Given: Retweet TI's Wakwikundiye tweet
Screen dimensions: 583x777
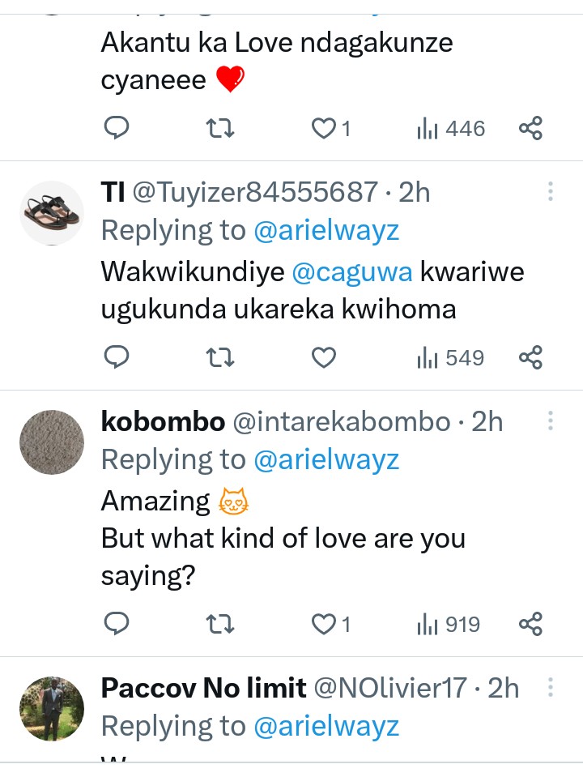Looking at the screenshot, I should tap(220, 356).
